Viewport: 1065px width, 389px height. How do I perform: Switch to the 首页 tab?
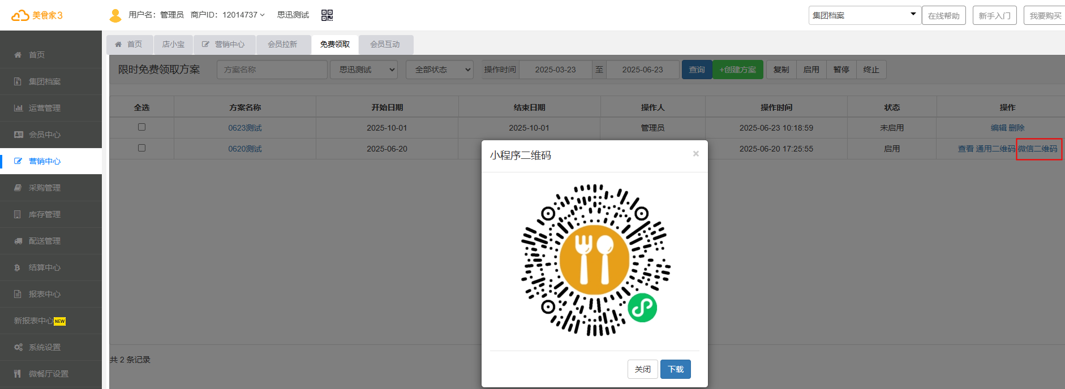[130, 44]
